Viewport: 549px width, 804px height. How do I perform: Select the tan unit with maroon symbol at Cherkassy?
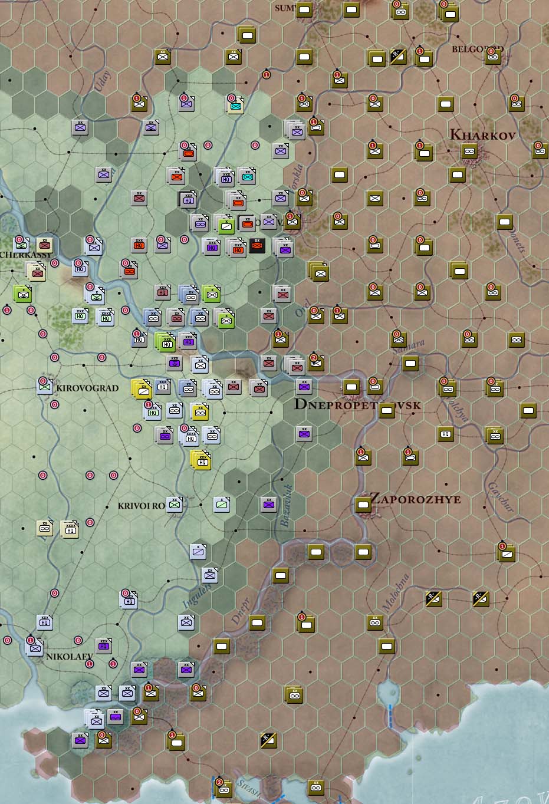(x=45, y=245)
